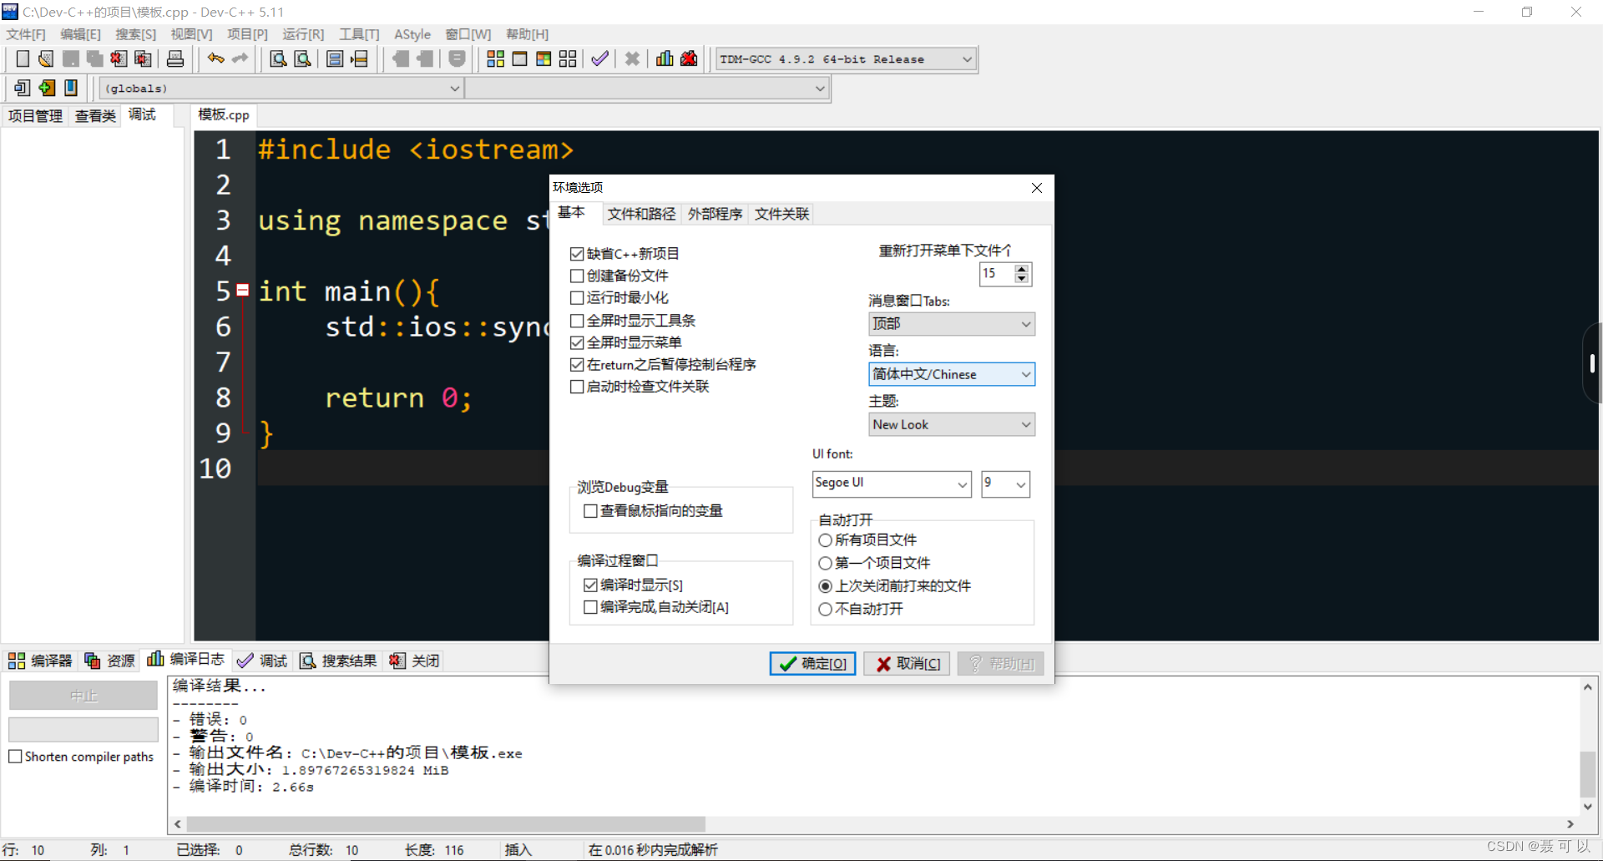Image resolution: width=1603 pixels, height=861 pixels.
Task: Switch to the 文件关联 tab
Action: [781, 214]
